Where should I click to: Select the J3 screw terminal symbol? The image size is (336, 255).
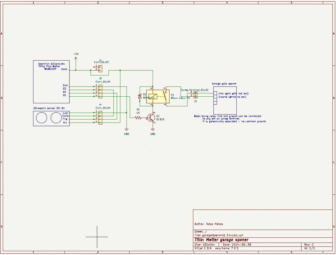(195, 94)
